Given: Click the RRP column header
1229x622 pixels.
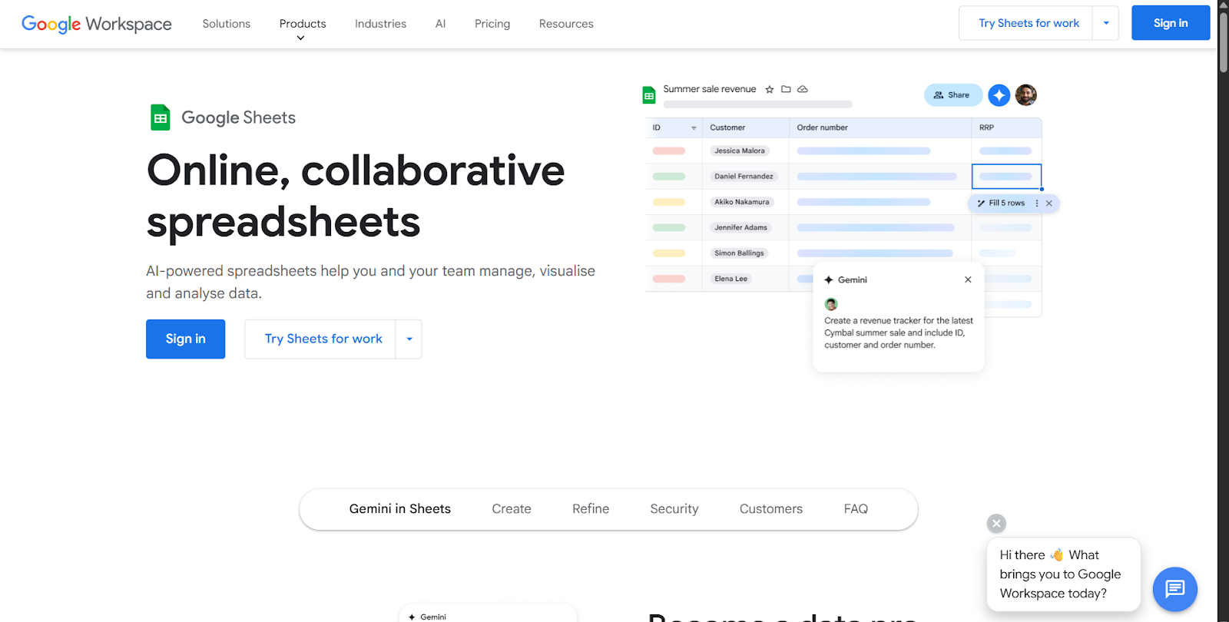Looking at the screenshot, I should click(x=1007, y=127).
